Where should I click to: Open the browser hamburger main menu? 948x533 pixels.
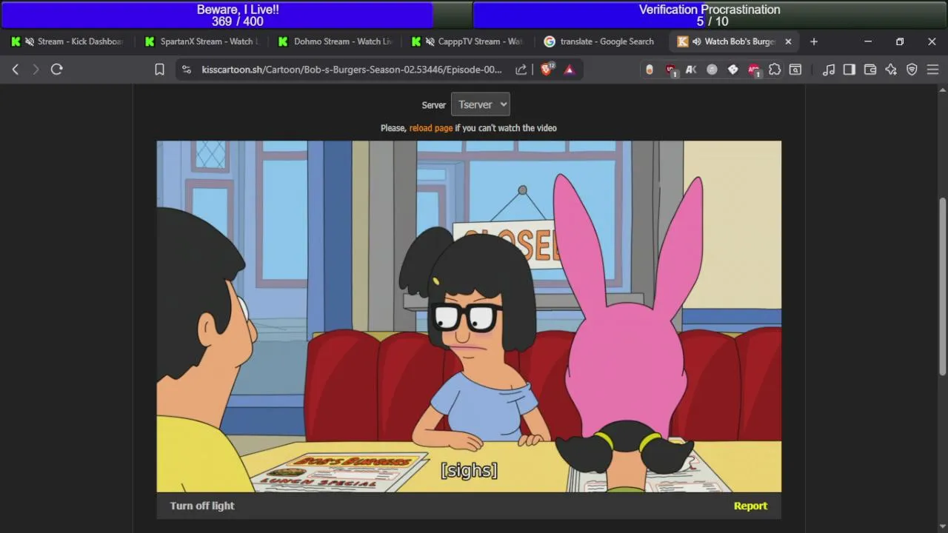(932, 70)
